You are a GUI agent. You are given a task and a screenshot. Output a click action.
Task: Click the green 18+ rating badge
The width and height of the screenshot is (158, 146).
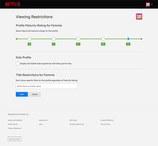tap(128, 44)
